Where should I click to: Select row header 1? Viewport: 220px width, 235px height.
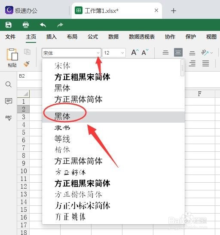click(x=23, y=102)
